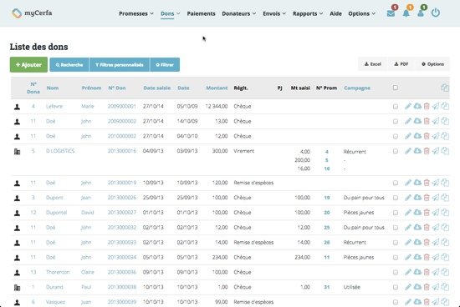Sort by the Prénom column header

[x=91, y=88]
